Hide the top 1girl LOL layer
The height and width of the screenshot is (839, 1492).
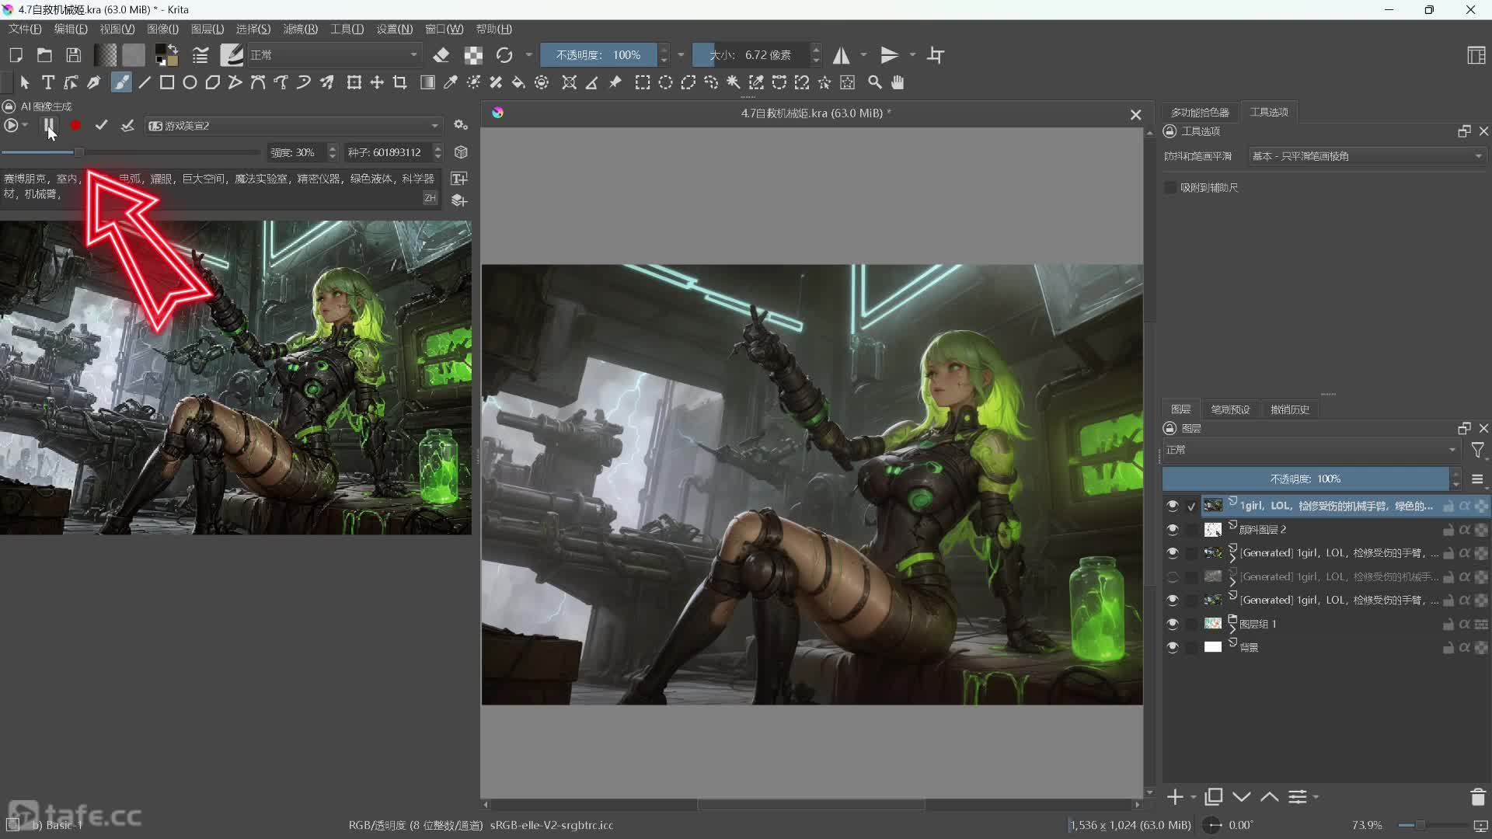[1173, 506]
